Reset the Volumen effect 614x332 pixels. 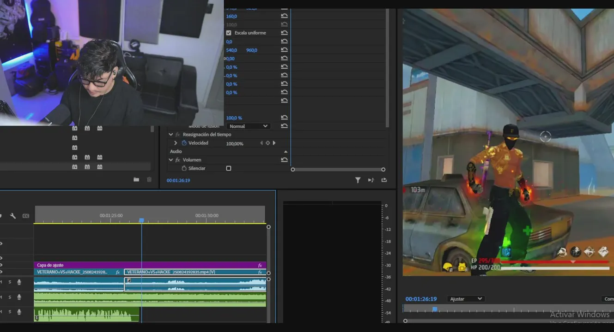(284, 160)
